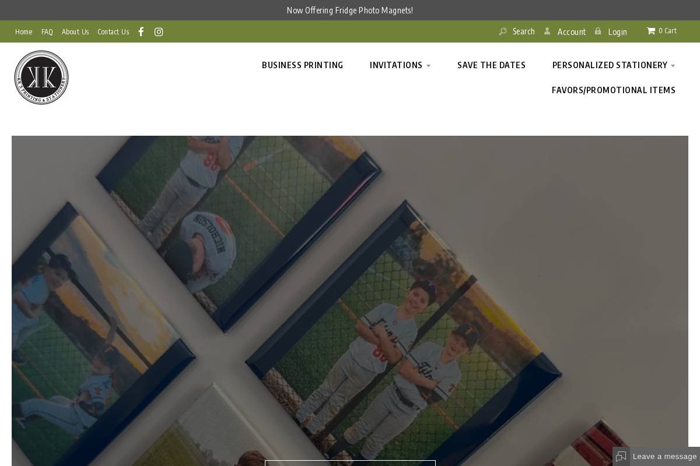Screen dimensions: 700x466
Task: Click the shopping cart icon
Action: click(x=651, y=31)
